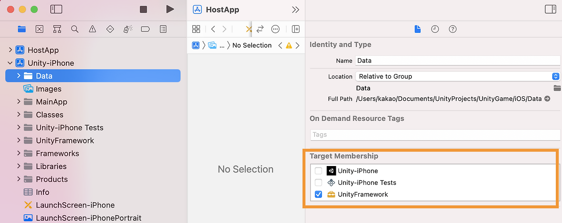Screen dimensions: 562x223
Task: Go to previous issue in jump bar
Action: point(280,45)
